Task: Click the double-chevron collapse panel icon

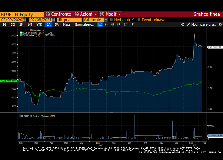Action: (183, 24)
